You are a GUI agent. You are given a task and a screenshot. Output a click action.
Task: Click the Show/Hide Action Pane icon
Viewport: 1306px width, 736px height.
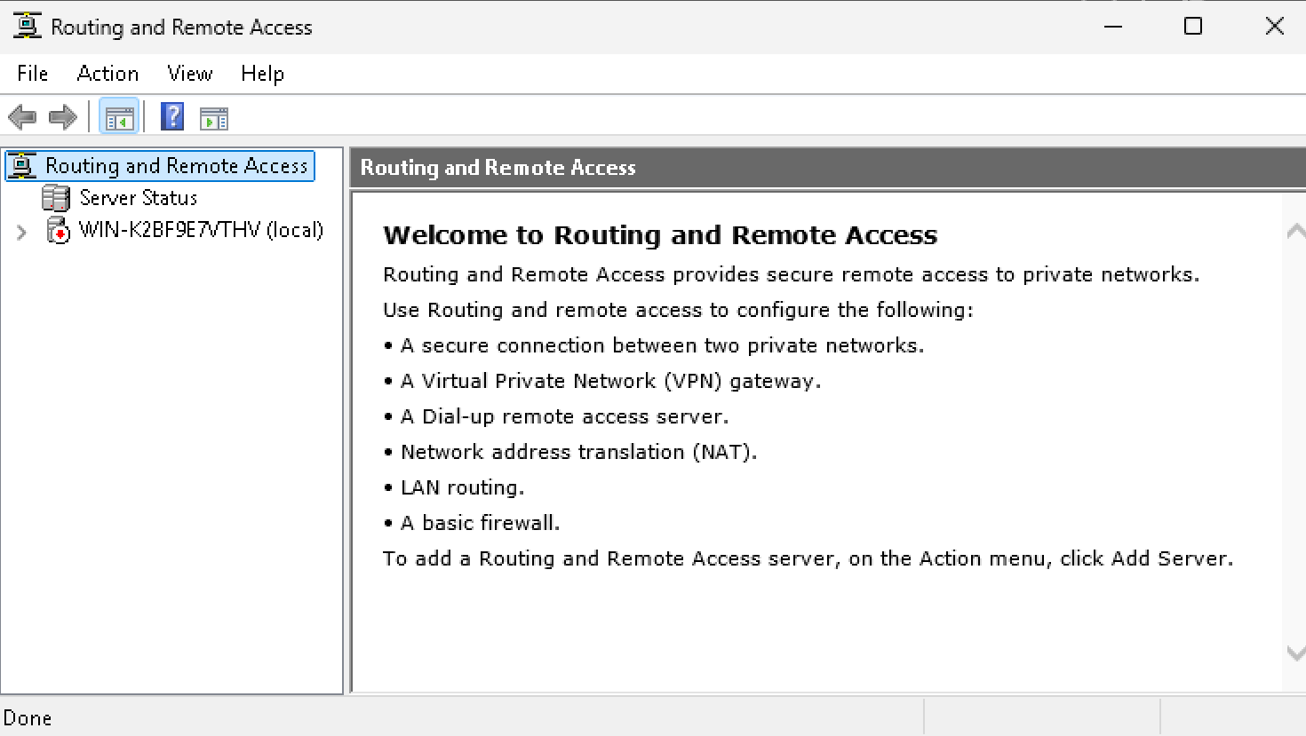click(x=214, y=117)
